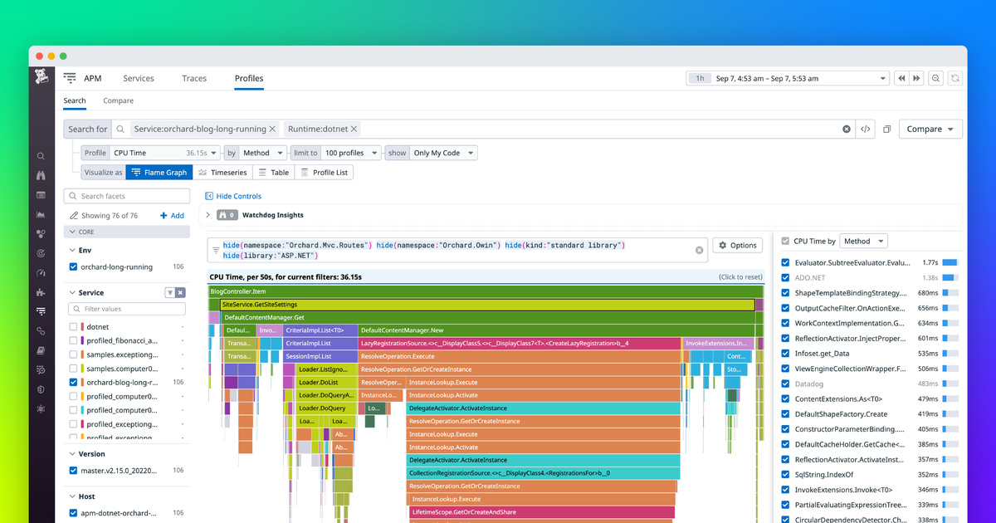Uncheck the orchard-blog-long-r... service checkbox

74,382
